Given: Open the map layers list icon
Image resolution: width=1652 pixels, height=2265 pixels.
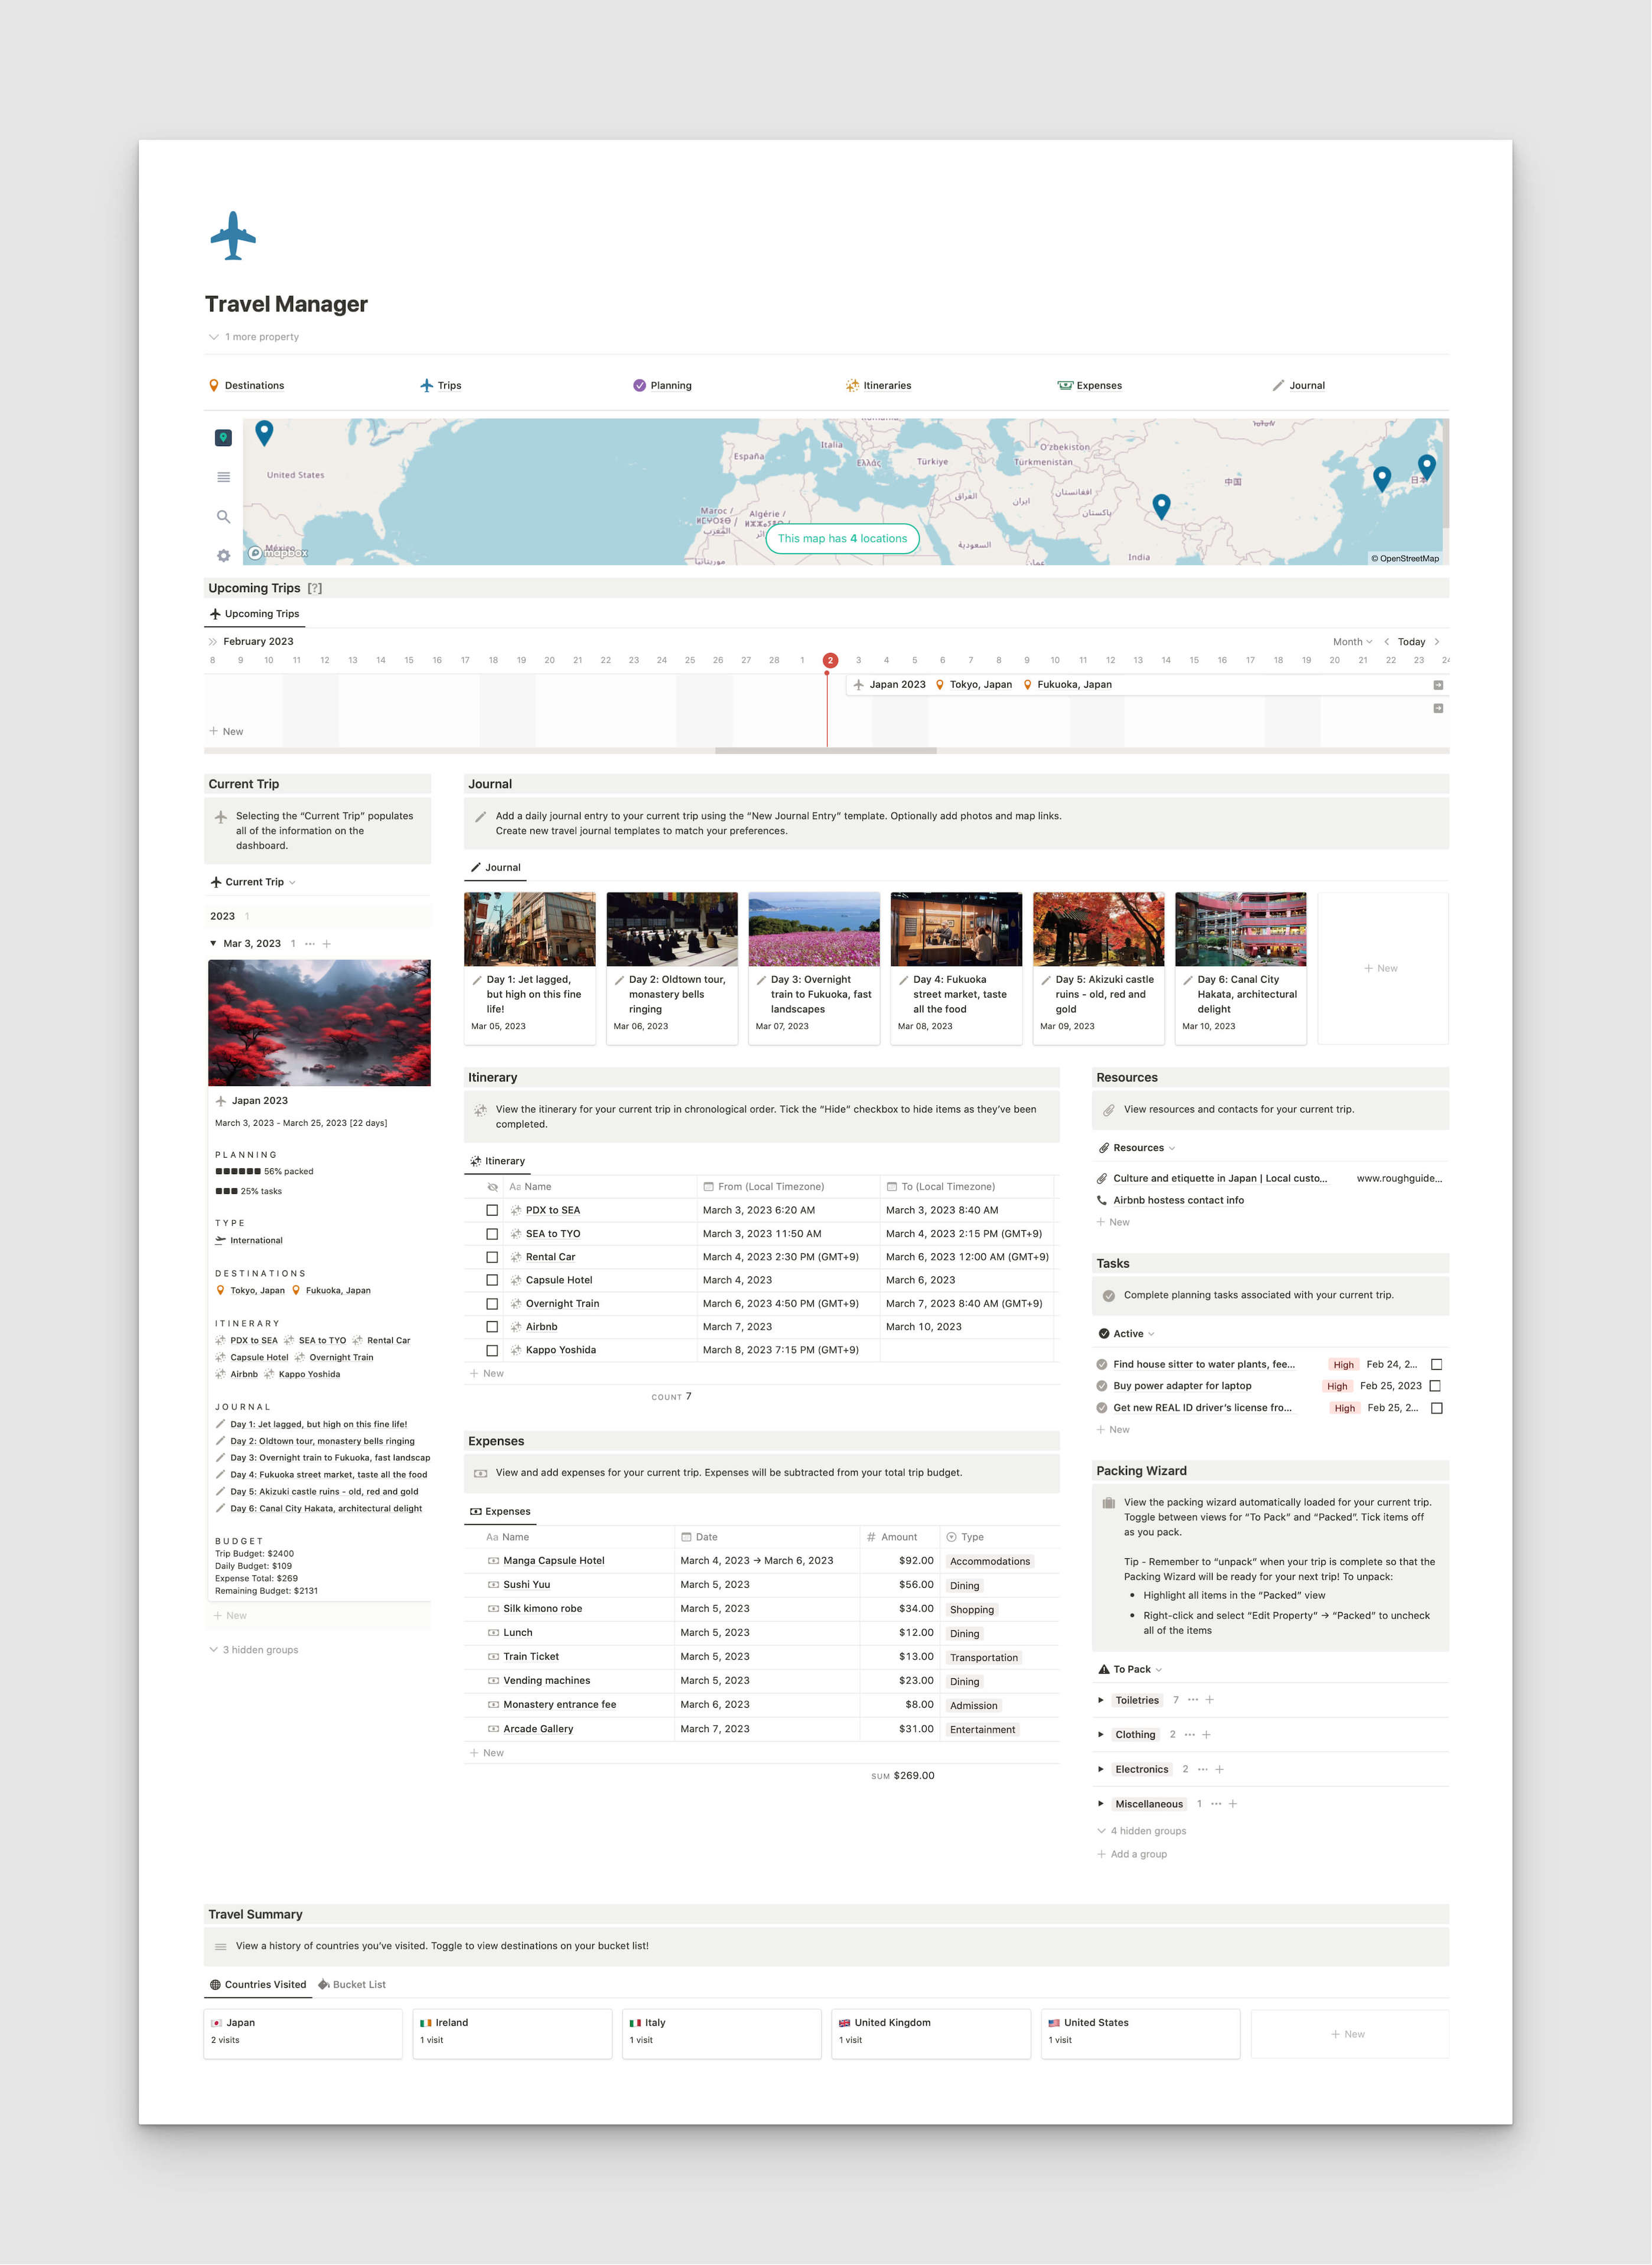Looking at the screenshot, I should click(x=224, y=478).
